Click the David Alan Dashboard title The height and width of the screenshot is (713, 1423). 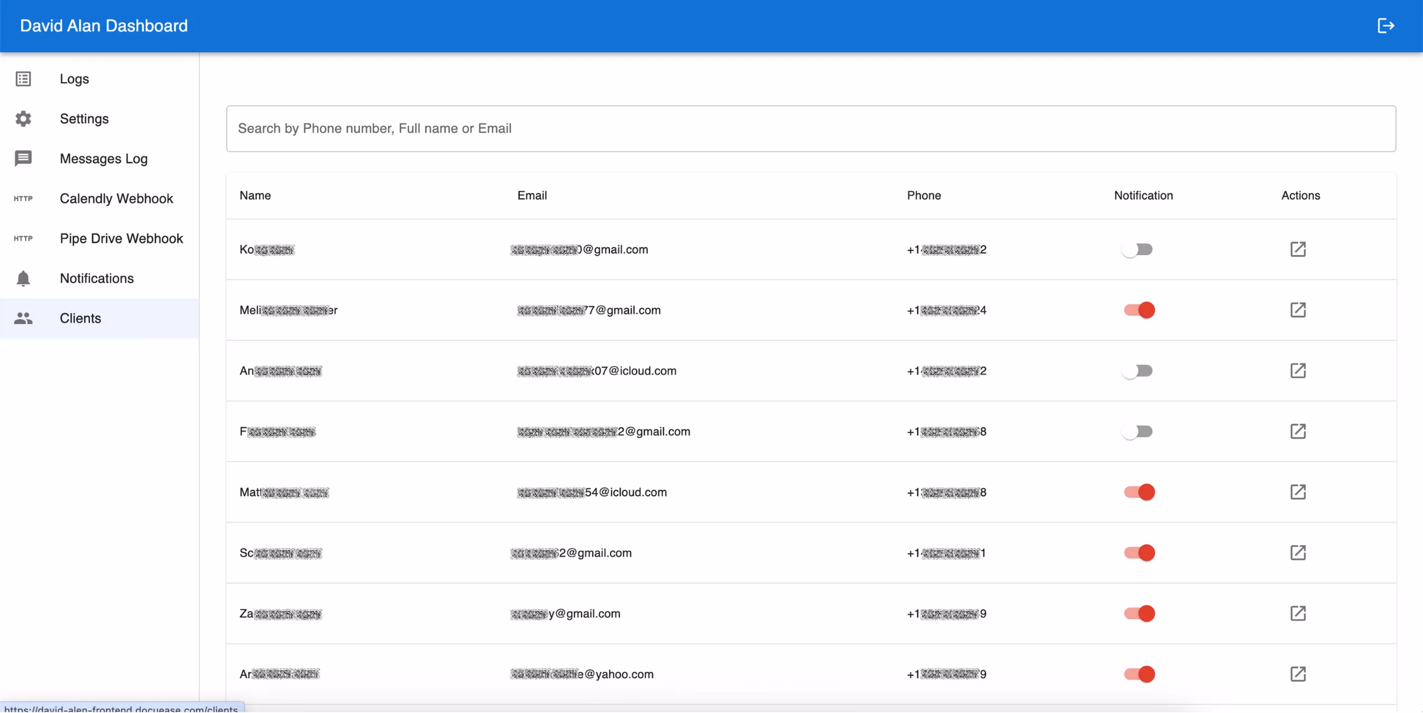(x=104, y=26)
